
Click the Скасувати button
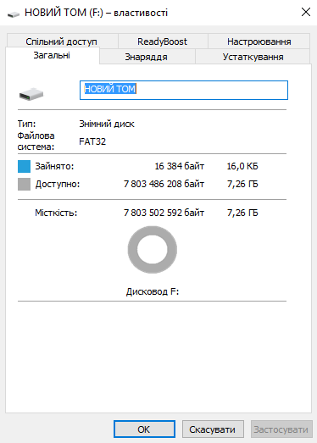[x=213, y=429]
